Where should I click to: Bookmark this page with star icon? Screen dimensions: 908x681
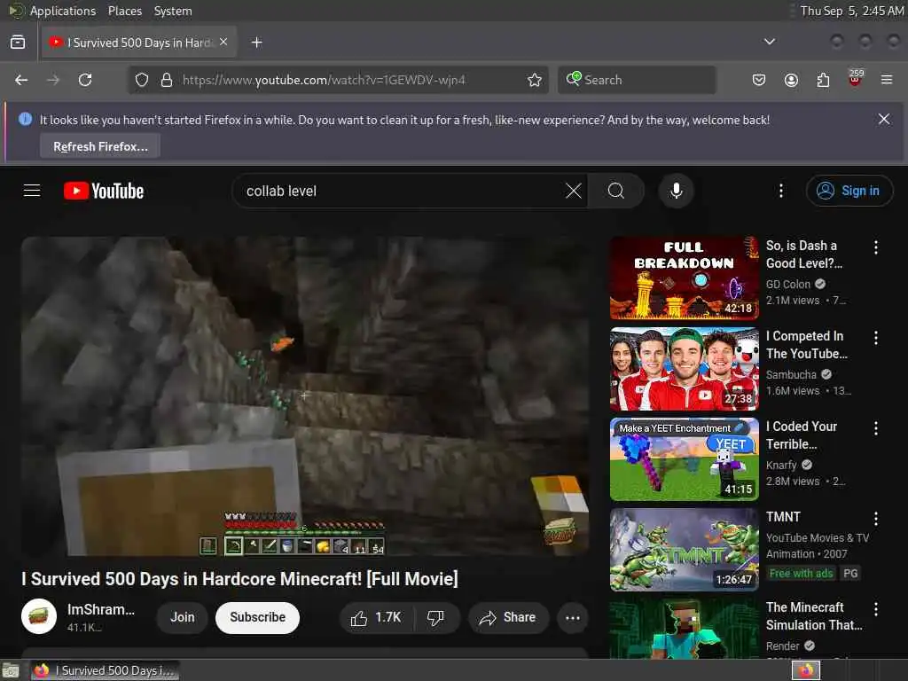pyautogui.click(x=535, y=80)
